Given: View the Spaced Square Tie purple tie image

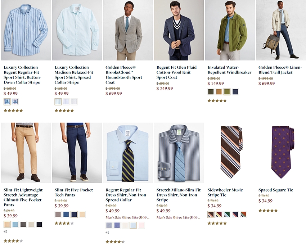Looking at the screenshot, I should (281, 153).
